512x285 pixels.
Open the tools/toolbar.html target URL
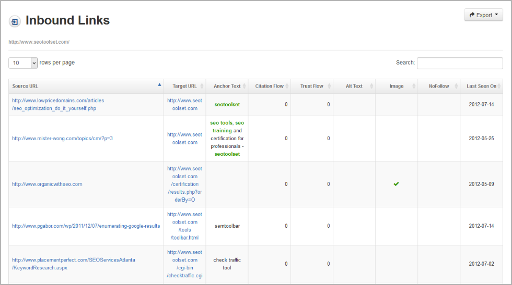tap(185, 226)
